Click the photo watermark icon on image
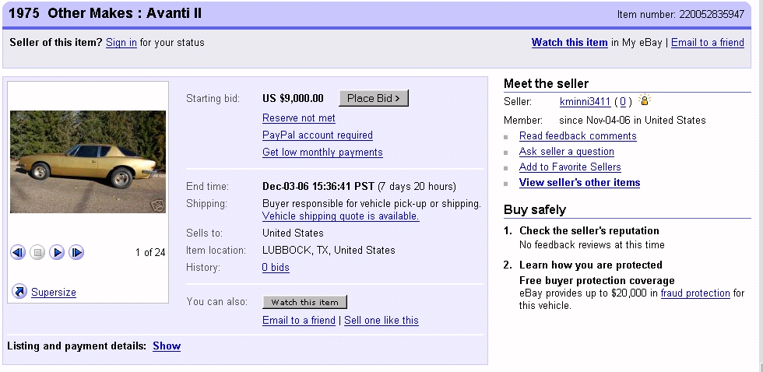This screenshot has height=372, width=763. (157, 205)
